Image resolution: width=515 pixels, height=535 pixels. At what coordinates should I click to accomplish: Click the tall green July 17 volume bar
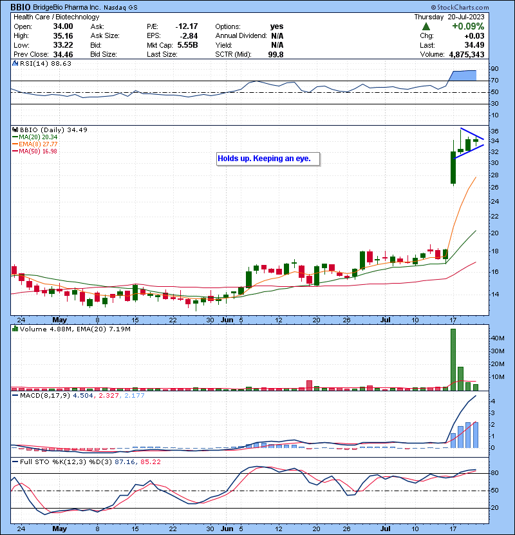(453, 360)
